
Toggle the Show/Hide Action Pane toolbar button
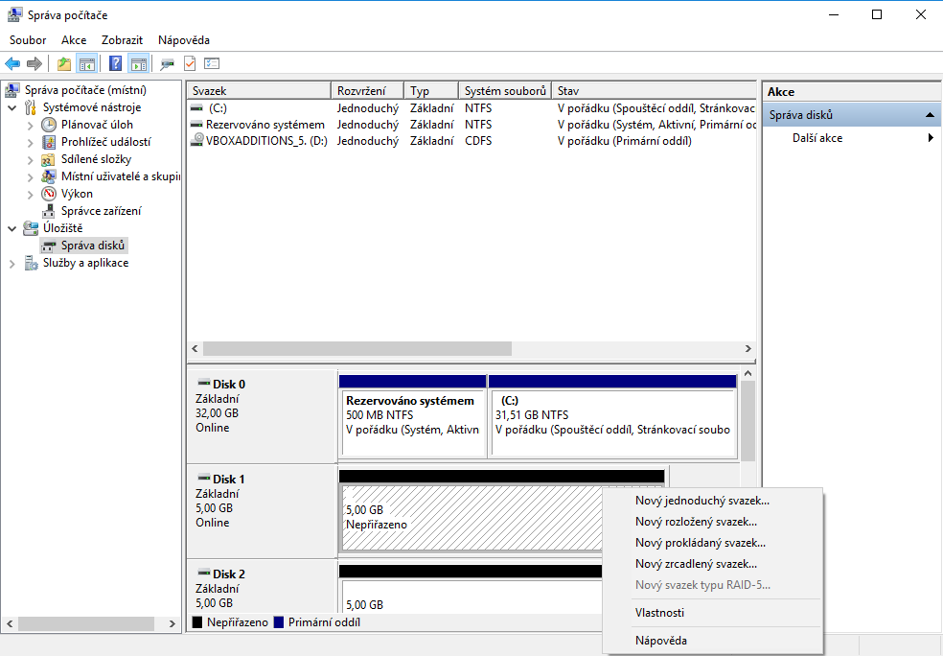point(139,64)
